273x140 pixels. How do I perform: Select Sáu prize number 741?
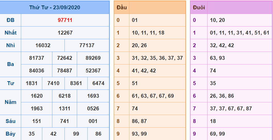64,121
